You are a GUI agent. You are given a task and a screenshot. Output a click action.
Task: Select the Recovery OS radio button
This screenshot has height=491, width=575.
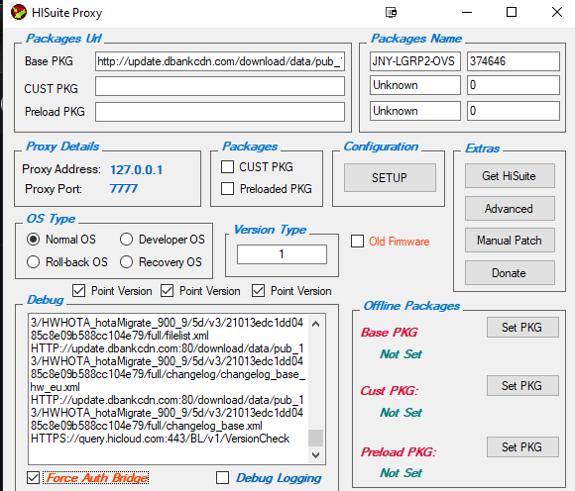[126, 262]
